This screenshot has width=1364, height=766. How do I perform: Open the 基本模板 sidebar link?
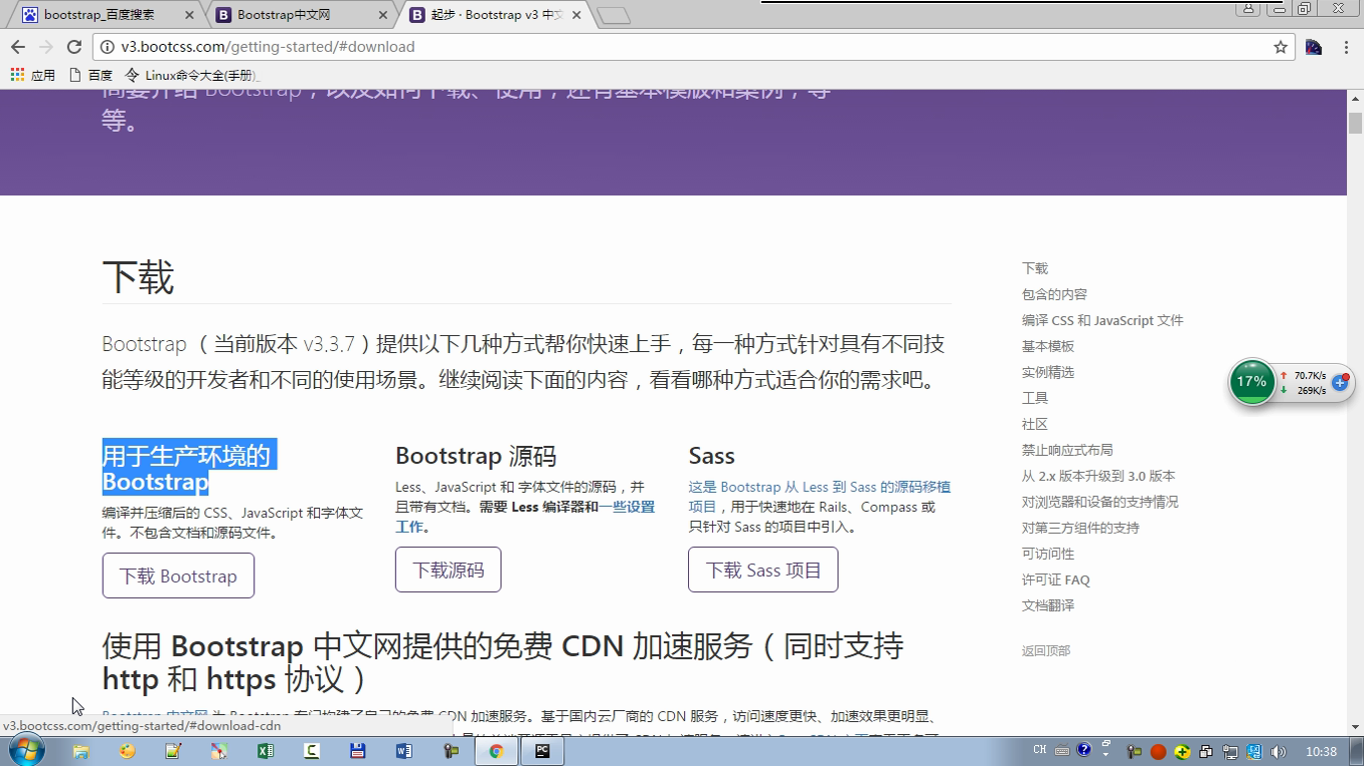1048,346
